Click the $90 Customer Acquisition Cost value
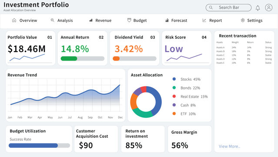 86,145
